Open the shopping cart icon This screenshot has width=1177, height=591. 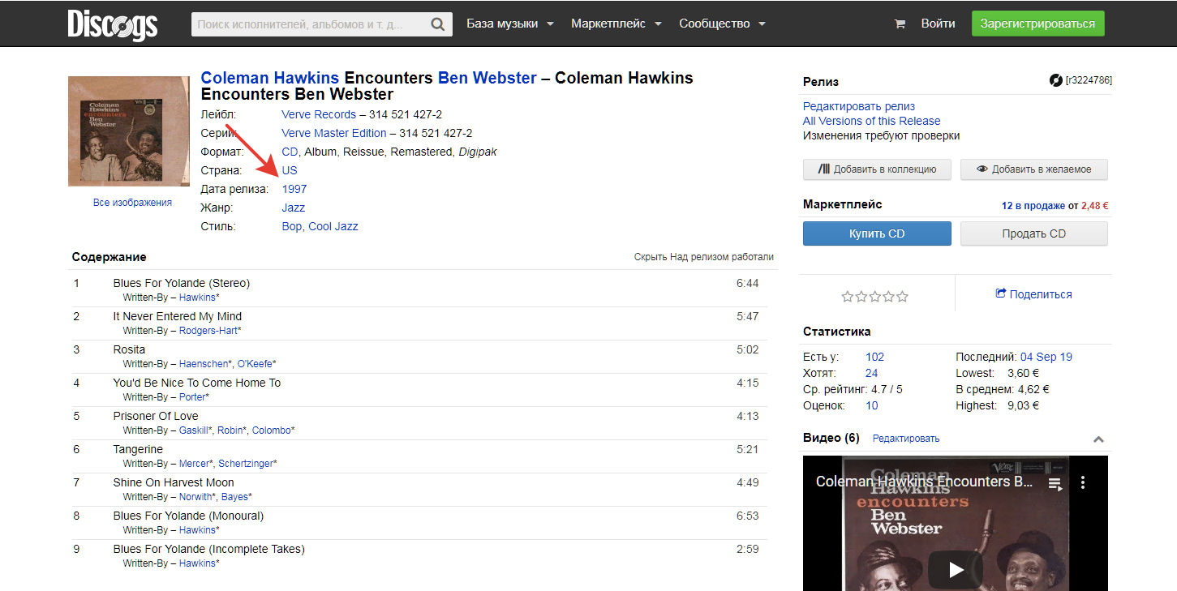(x=900, y=24)
